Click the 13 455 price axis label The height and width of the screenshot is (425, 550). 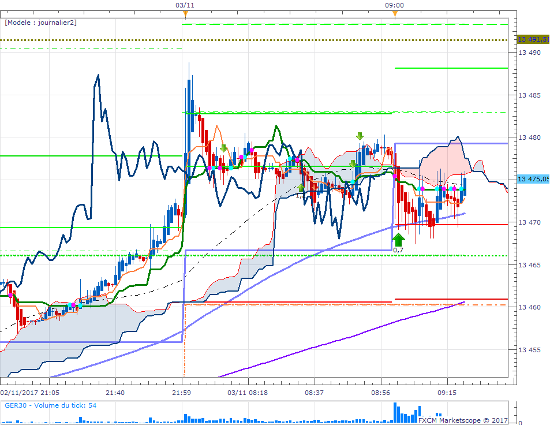pyautogui.click(x=529, y=350)
